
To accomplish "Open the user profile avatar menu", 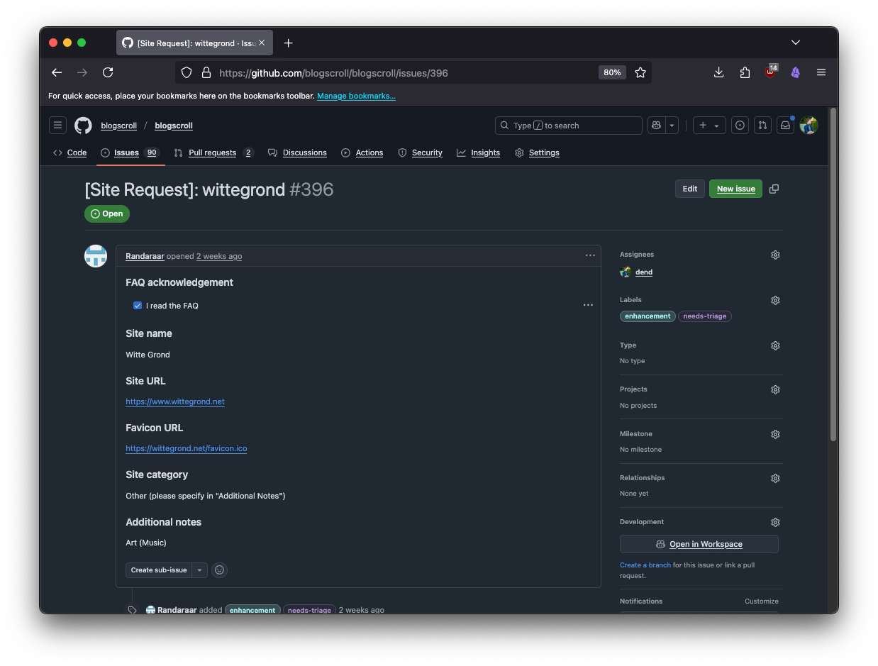I will pos(808,126).
